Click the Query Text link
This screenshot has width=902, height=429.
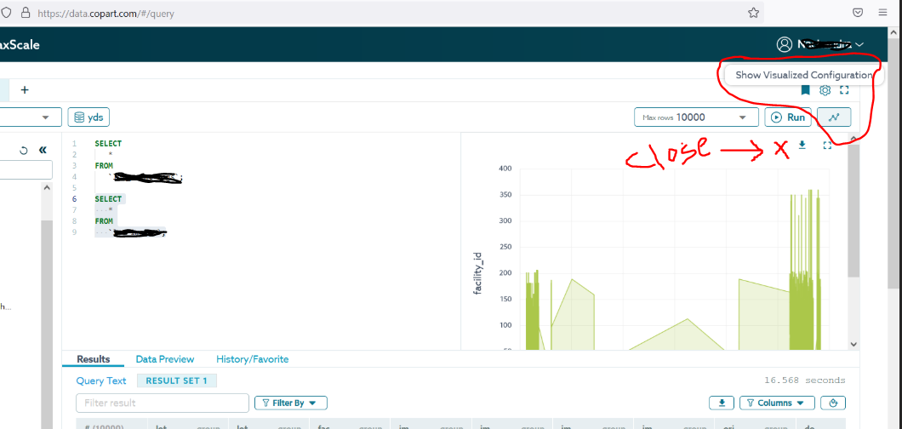(101, 381)
